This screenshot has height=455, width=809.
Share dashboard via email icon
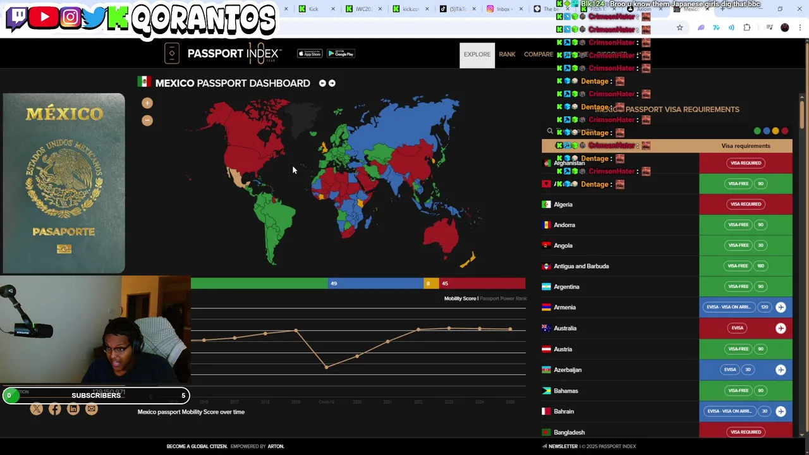click(x=92, y=409)
